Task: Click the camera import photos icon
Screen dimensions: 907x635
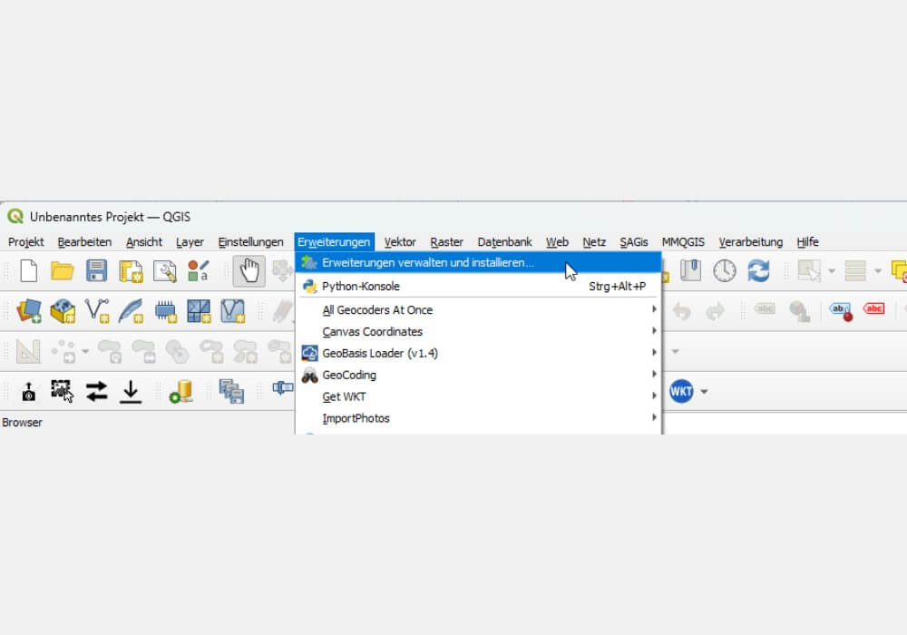Action: pyautogui.click(x=28, y=392)
